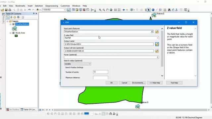Open the ModelBuilder window icon
The image size is (212, 119).
click(92, 10)
